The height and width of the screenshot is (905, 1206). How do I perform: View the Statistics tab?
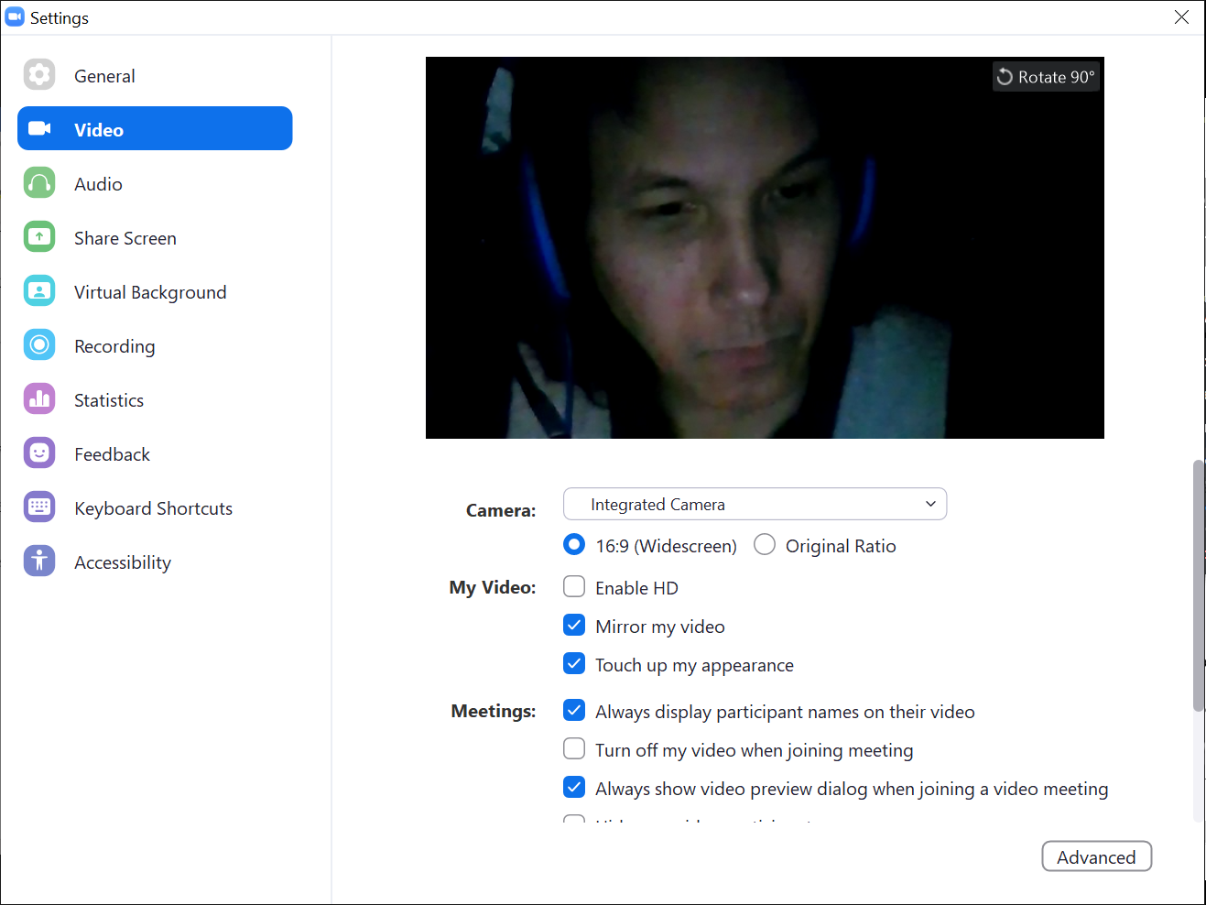(155, 399)
